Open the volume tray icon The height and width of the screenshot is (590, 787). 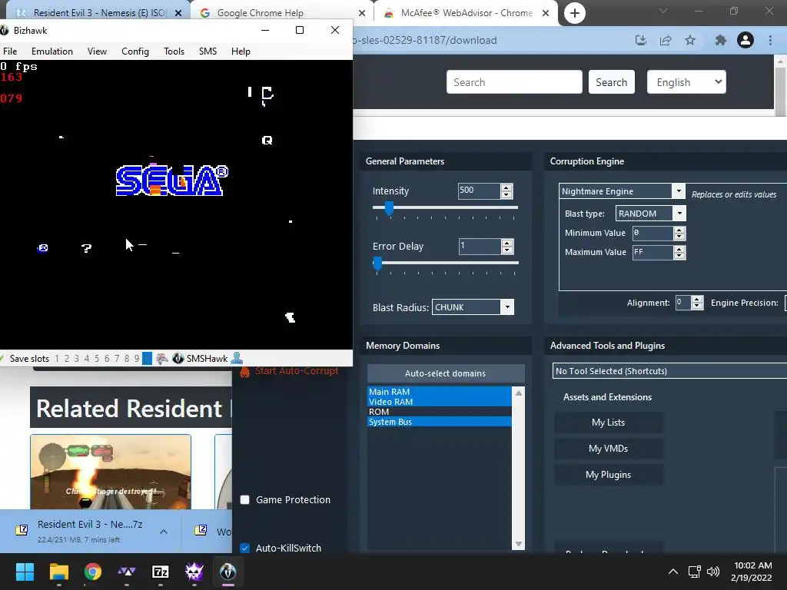(712, 572)
